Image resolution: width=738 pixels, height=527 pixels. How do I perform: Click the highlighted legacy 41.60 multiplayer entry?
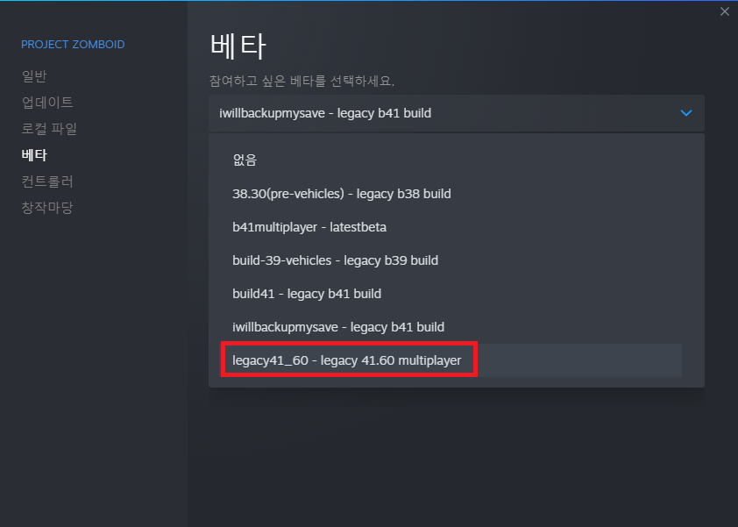[x=348, y=360]
